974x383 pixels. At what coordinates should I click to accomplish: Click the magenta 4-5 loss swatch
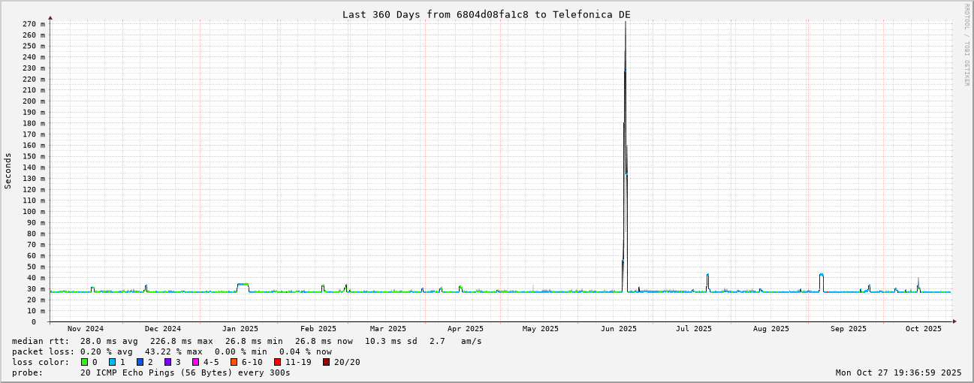pos(195,362)
